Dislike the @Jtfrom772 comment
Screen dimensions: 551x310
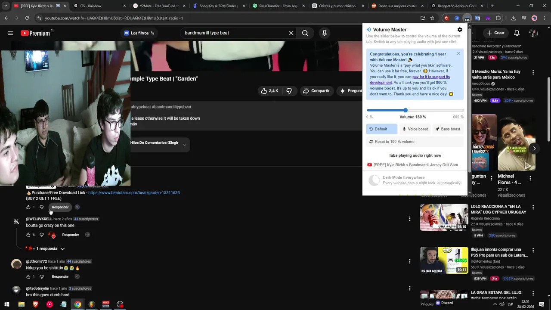pos(42,276)
